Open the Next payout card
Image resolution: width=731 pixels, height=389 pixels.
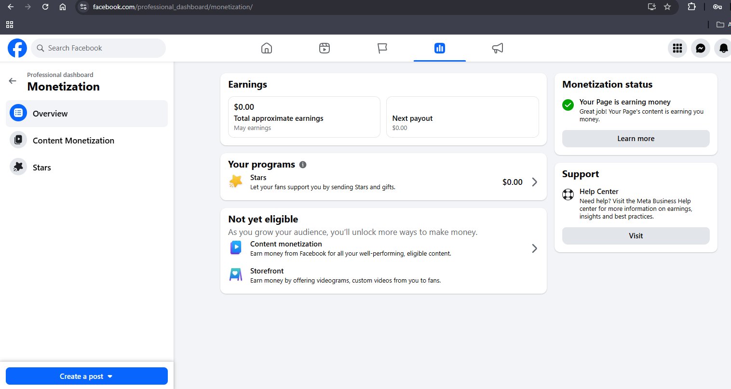point(462,117)
